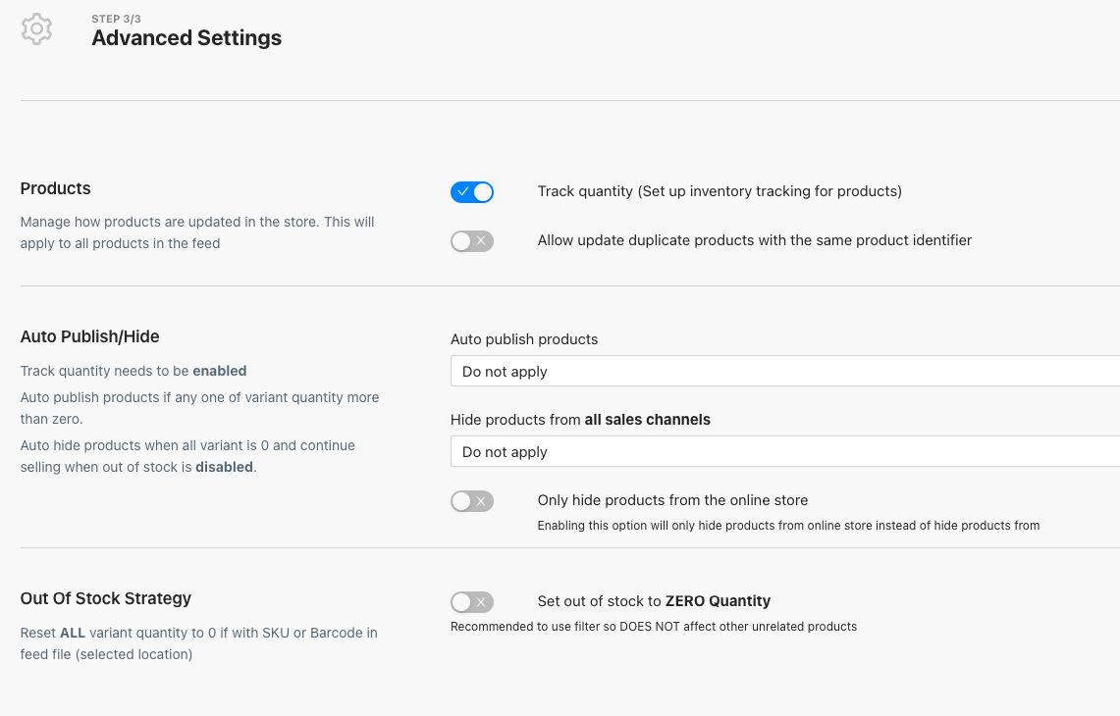Viewport: 1120px width, 716px height.
Task: Click the Set out of stock to ZERO Quantity label
Action: click(654, 601)
